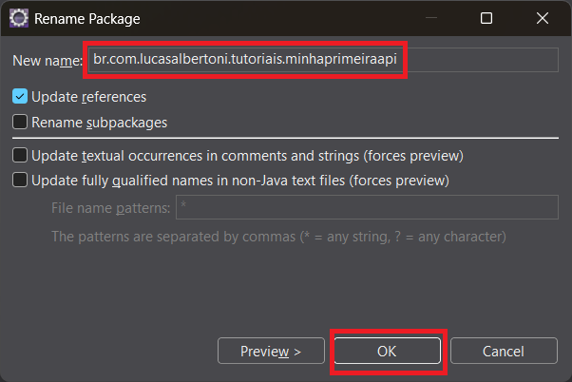The height and width of the screenshot is (382, 572).
Task: Minimize the Rename Package dialog
Action: tap(432, 18)
